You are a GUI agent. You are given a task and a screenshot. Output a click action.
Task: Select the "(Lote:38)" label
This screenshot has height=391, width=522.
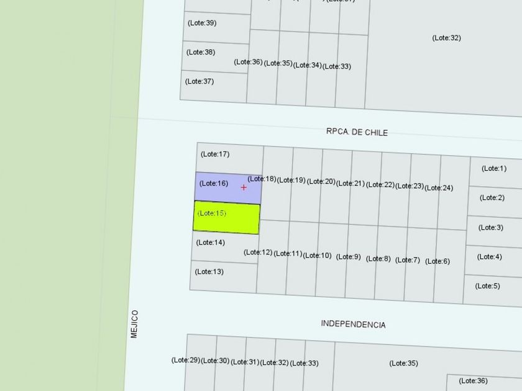201,52
